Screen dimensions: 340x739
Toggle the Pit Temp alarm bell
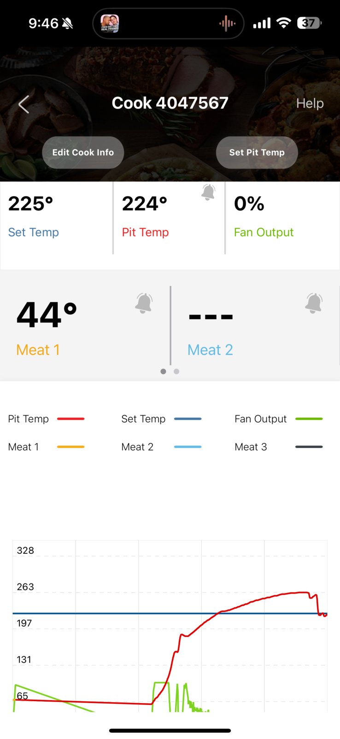pyautogui.click(x=208, y=192)
